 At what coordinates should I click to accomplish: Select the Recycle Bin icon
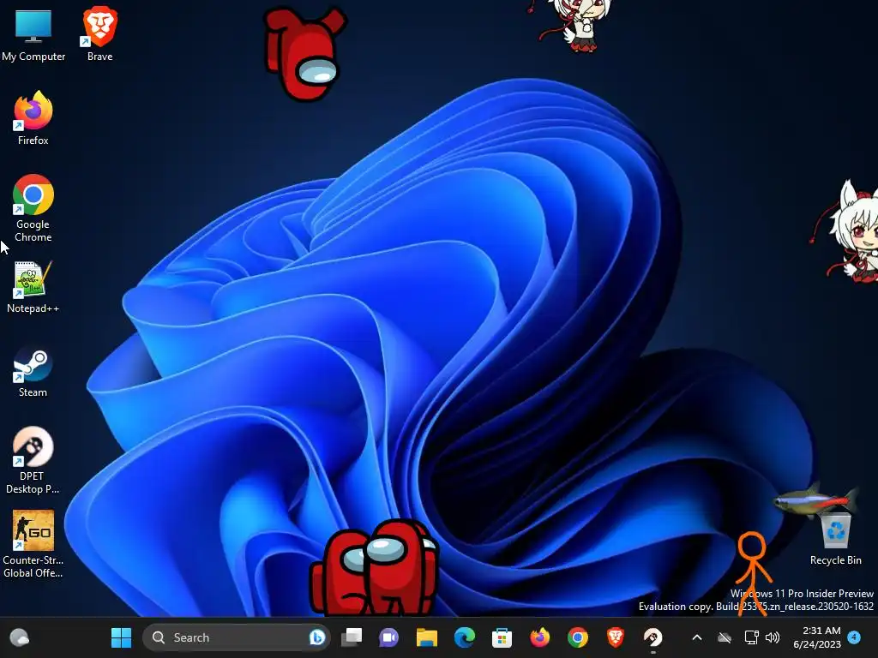coord(835,538)
